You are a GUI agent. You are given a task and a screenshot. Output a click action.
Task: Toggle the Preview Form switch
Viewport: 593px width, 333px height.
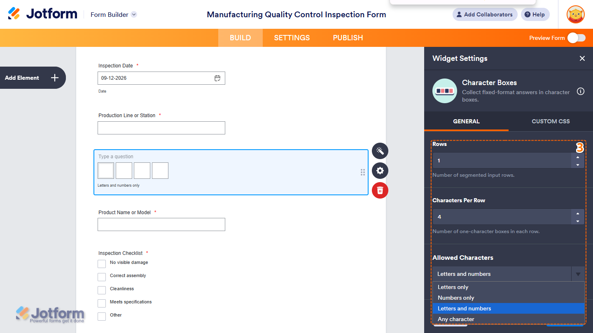click(576, 38)
